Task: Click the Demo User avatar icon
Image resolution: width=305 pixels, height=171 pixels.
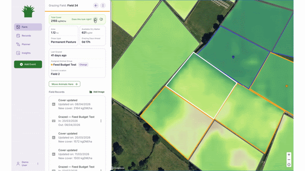Action: tap(18, 163)
